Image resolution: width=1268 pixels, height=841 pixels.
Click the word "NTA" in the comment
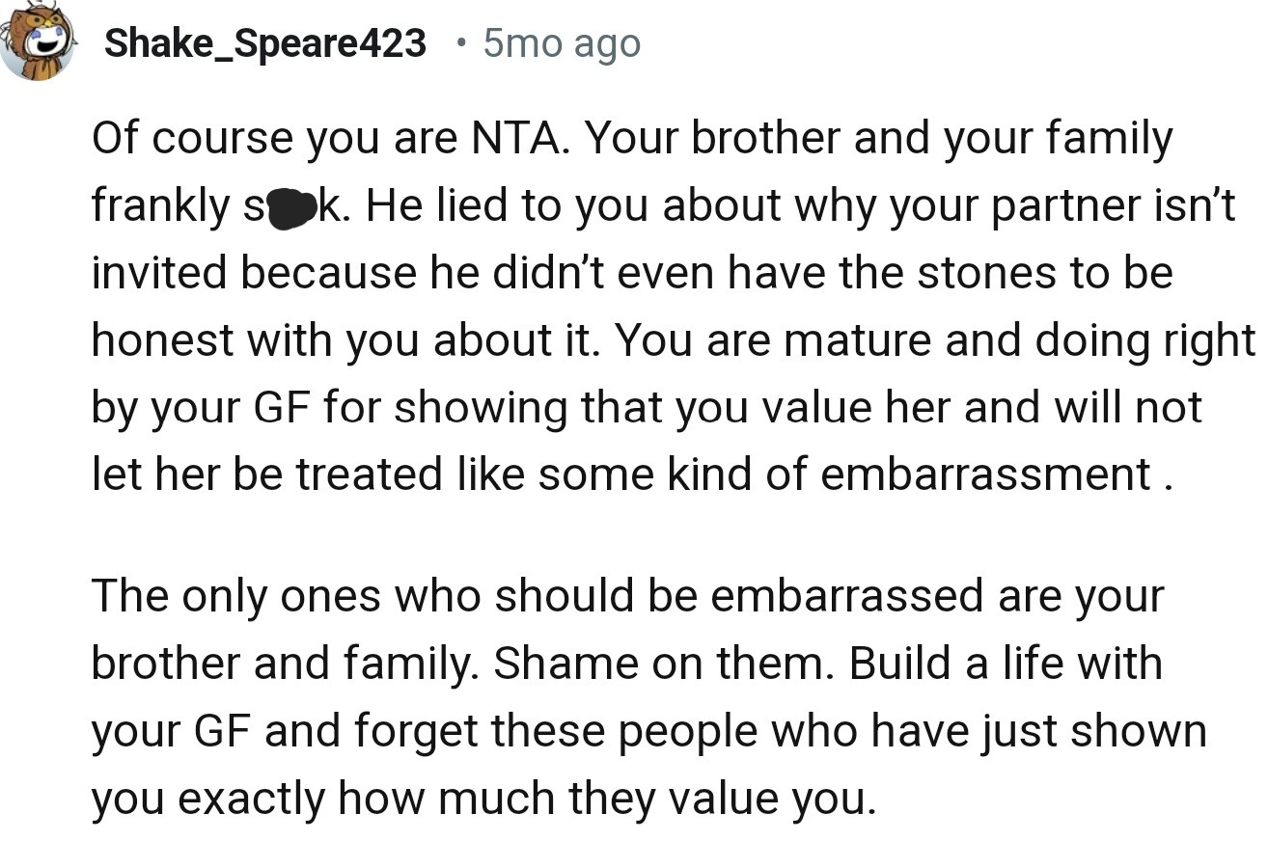[x=515, y=139]
